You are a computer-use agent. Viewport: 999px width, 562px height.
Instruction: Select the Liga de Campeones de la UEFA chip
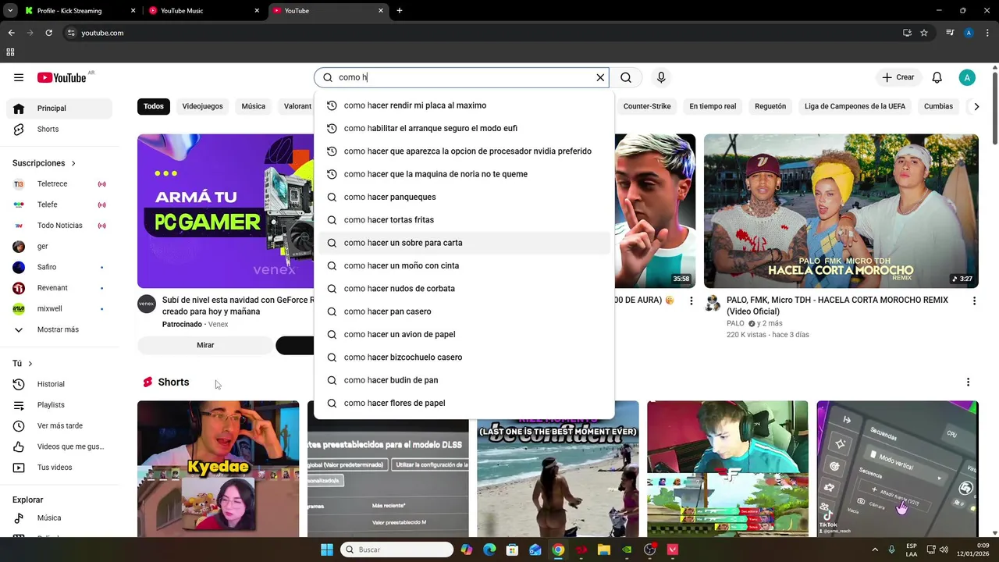(855, 106)
